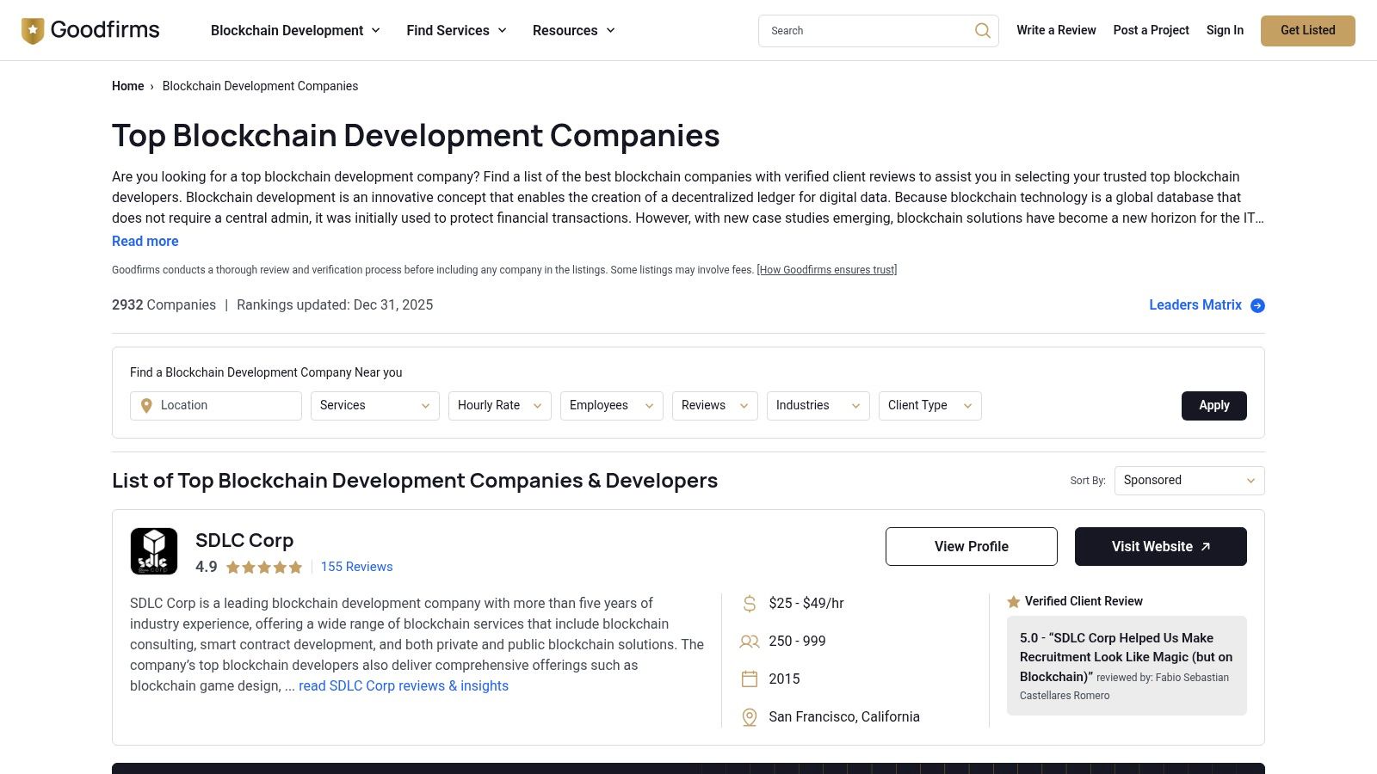Click the Write a Review link
This screenshot has height=774, width=1377.
[1056, 30]
